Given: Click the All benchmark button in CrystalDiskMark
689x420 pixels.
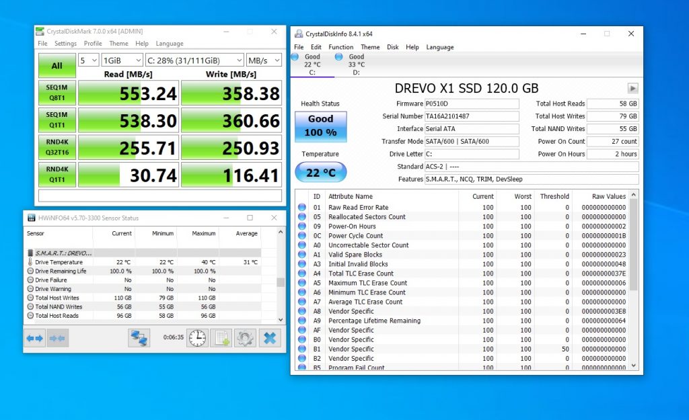Looking at the screenshot, I should click(x=57, y=65).
